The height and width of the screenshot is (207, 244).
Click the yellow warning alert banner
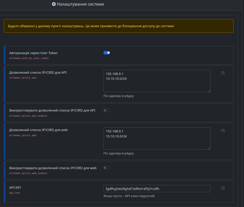pyautogui.click(x=119, y=26)
